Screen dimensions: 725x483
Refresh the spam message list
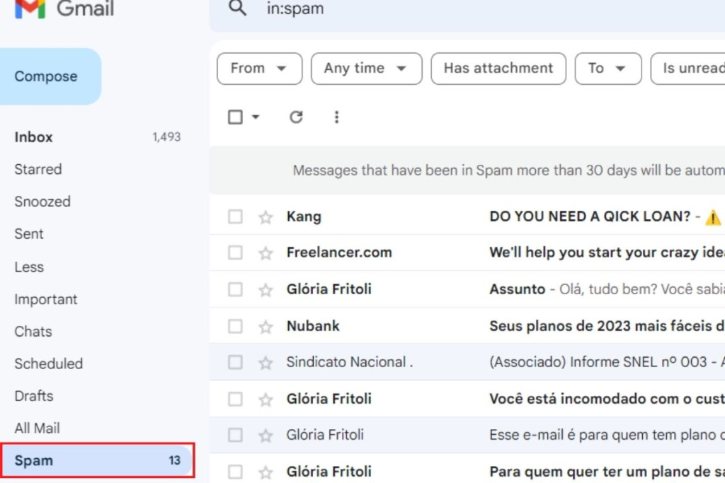point(296,117)
